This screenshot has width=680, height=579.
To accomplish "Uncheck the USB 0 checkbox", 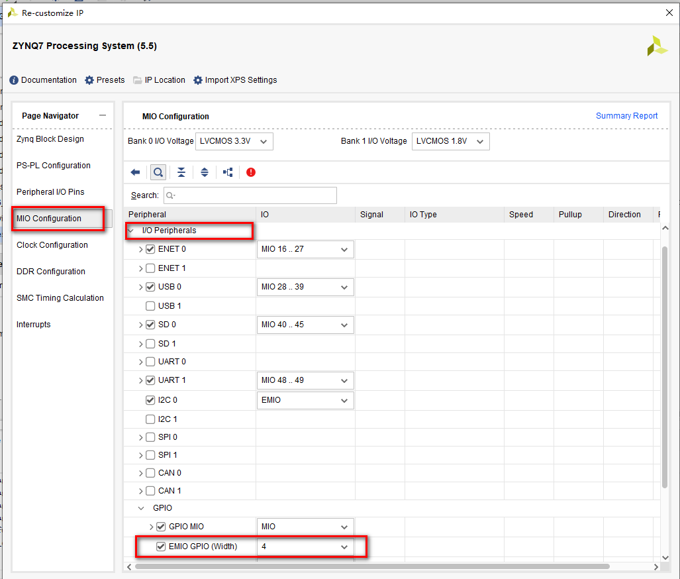I will (150, 287).
